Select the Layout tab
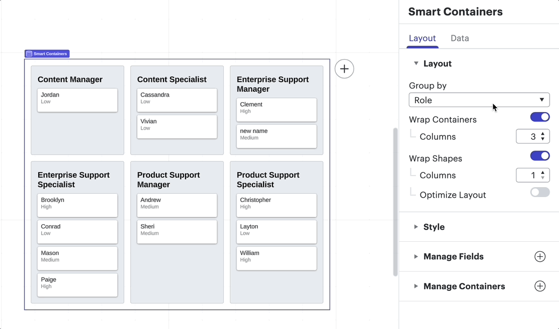The height and width of the screenshot is (329, 559). [422, 38]
